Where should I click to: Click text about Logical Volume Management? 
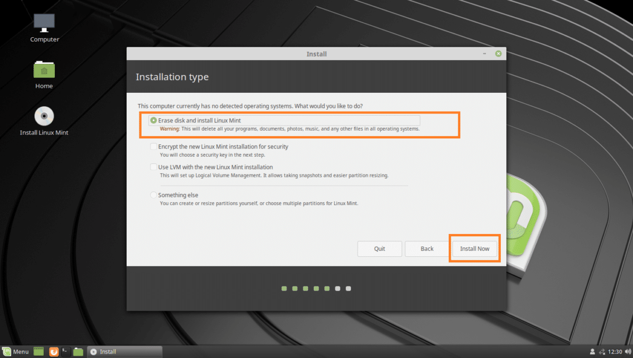tap(274, 175)
